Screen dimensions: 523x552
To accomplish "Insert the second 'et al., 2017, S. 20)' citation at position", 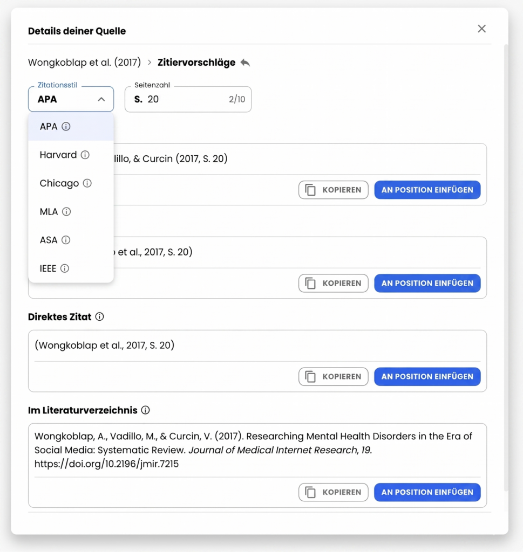I will [x=427, y=283].
